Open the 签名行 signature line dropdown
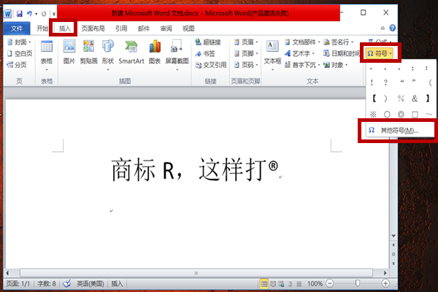Viewport: 438px width, 292px height. tap(339, 42)
